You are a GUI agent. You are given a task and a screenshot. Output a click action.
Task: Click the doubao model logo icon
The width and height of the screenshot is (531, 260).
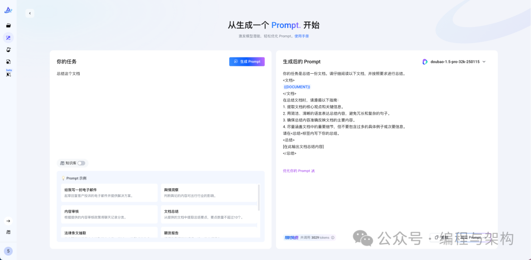click(x=425, y=61)
